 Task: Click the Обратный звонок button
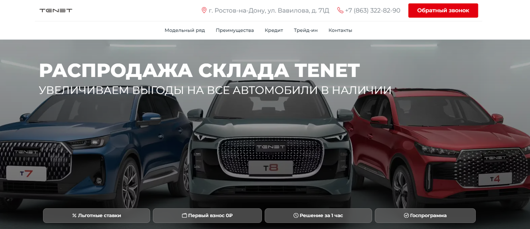pos(443,11)
